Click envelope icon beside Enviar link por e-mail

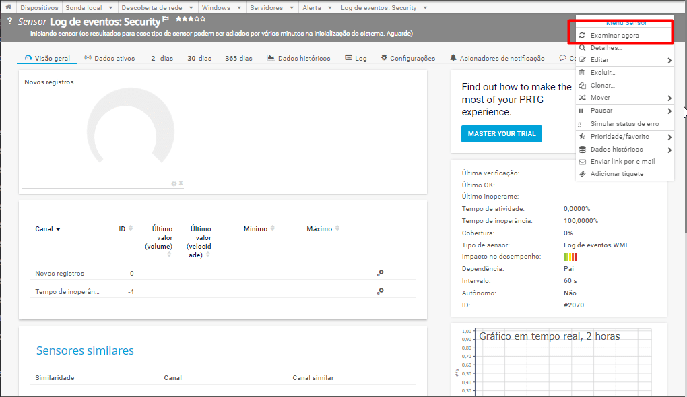(x=583, y=162)
